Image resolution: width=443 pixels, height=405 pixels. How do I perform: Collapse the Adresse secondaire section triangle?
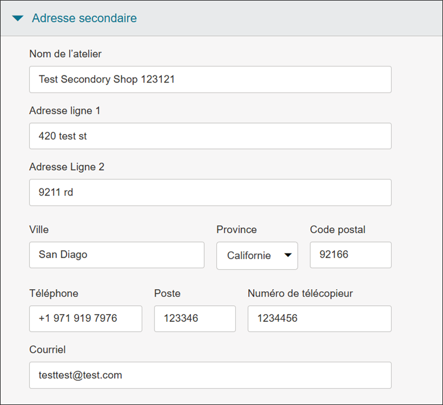pyautogui.click(x=18, y=18)
